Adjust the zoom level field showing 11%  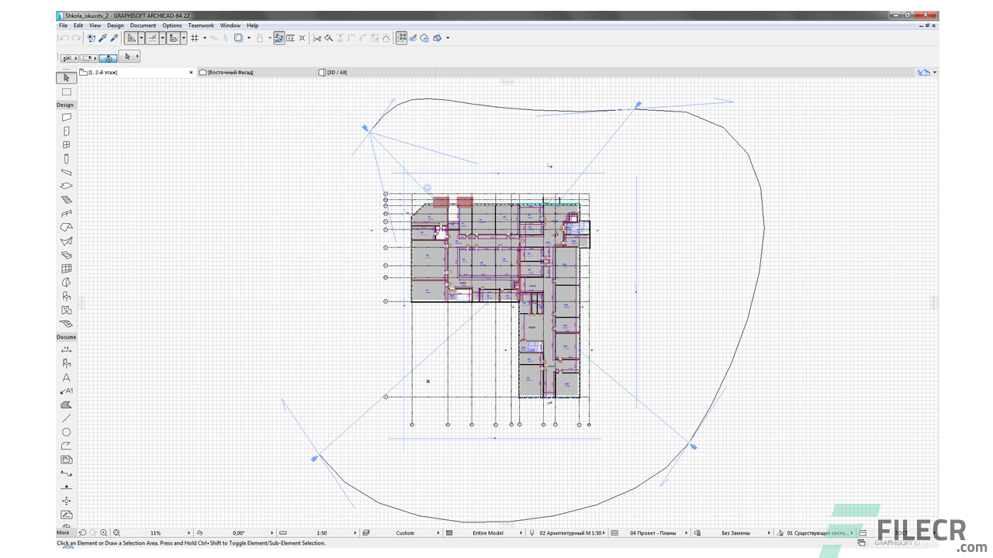(x=155, y=532)
